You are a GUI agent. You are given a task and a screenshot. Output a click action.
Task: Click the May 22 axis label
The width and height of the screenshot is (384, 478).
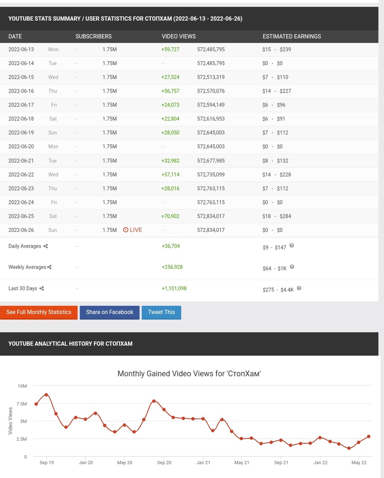pos(359,462)
